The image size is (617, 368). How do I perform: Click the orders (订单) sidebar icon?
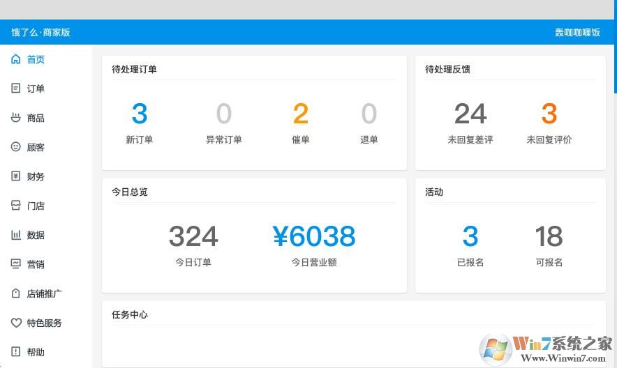pyautogui.click(x=16, y=89)
